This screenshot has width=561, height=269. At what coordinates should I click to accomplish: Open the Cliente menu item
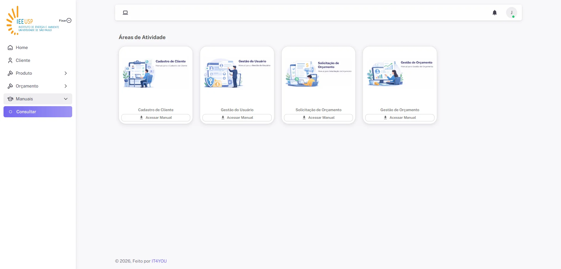[x=38, y=60]
